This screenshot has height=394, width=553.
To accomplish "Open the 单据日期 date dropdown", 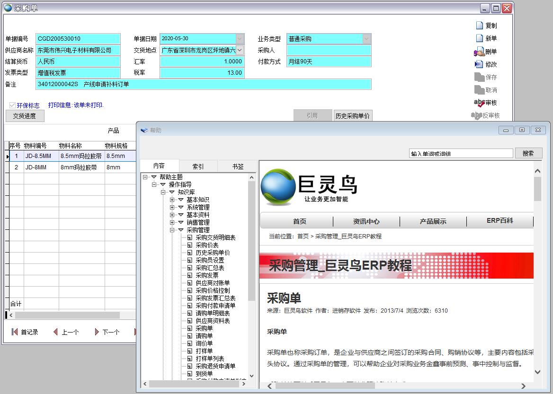I will click(240, 39).
